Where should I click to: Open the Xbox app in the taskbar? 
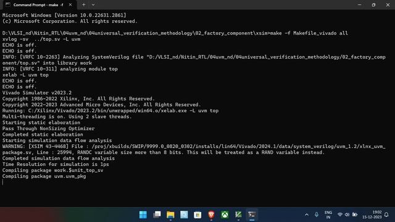(225, 215)
